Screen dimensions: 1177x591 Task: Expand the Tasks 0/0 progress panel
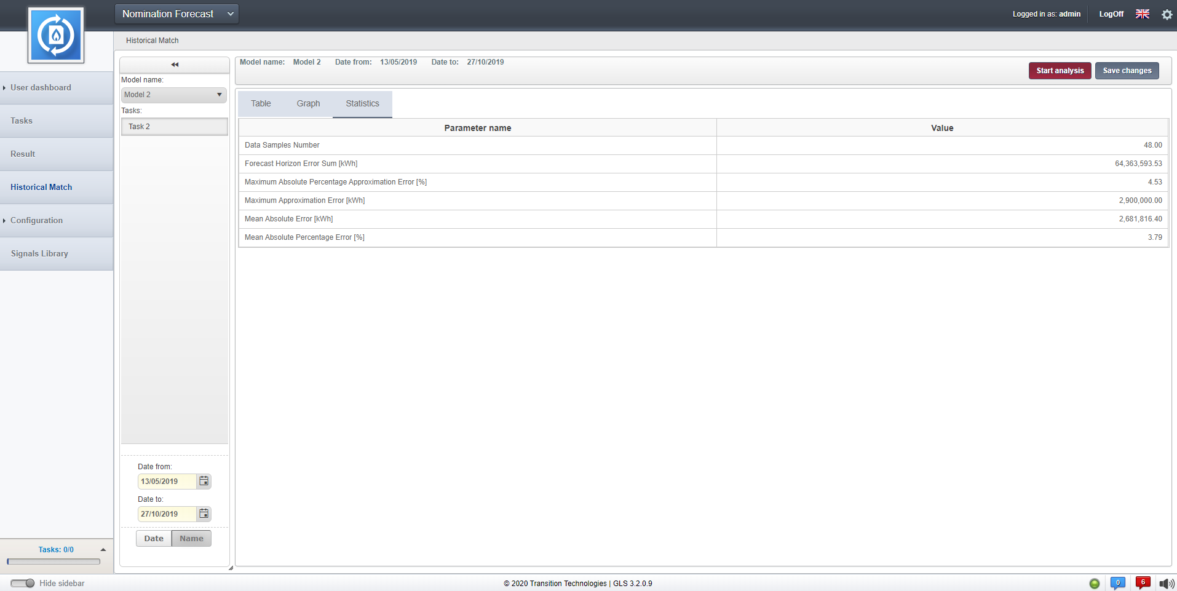[103, 550]
